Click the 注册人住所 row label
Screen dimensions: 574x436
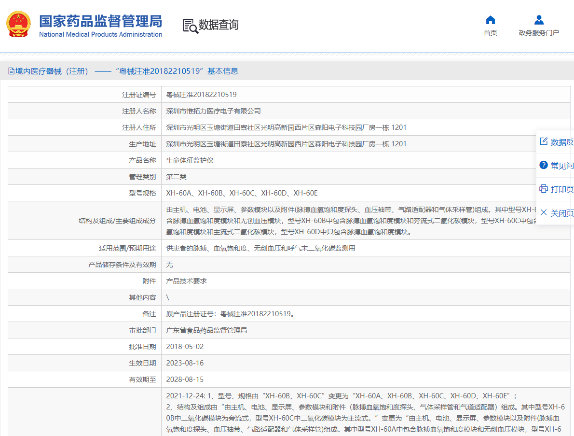139,127
